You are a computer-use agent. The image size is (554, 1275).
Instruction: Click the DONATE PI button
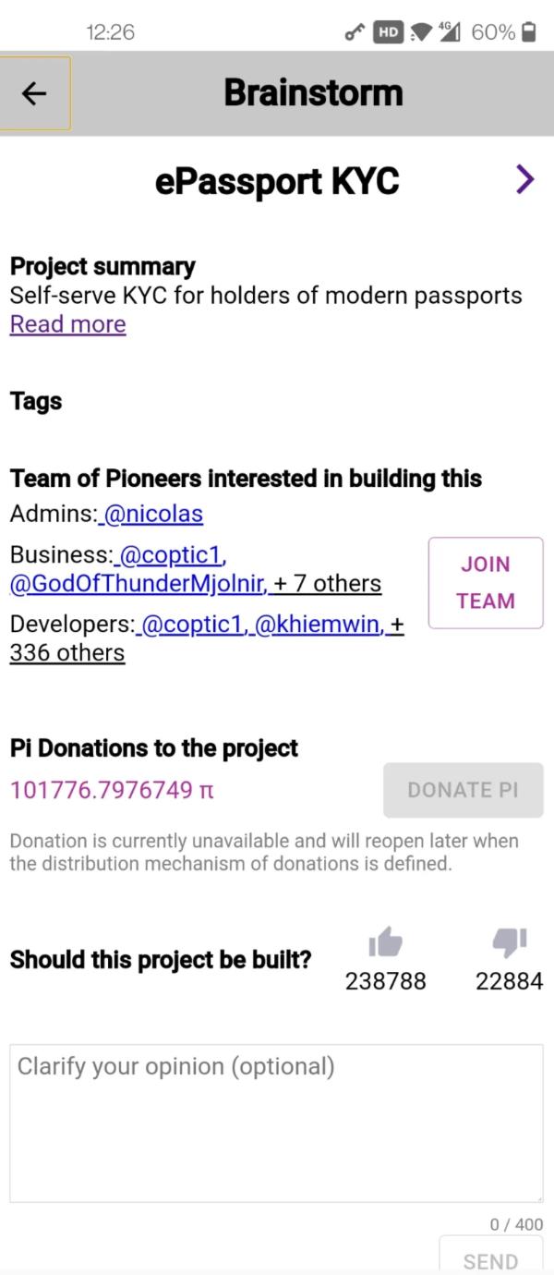tap(463, 790)
